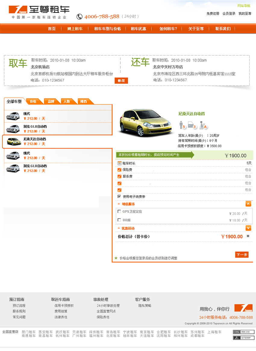This screenshot has width=256, height=351.
Task: Uncheck the 使用电子消费券 checkbox
Action: pyautogui.click(x=119, y=196)
